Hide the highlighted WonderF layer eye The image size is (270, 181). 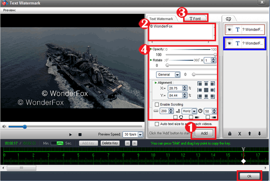coord(229,43)
